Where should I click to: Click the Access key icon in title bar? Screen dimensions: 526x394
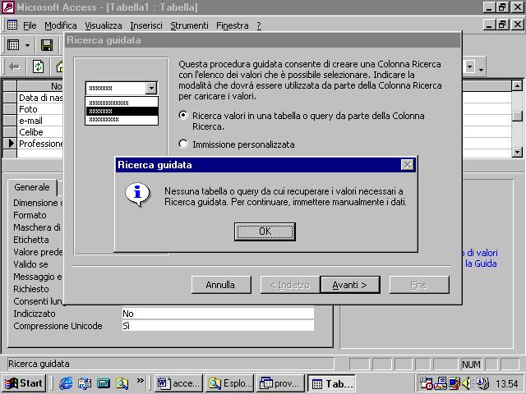pos(7,7)
